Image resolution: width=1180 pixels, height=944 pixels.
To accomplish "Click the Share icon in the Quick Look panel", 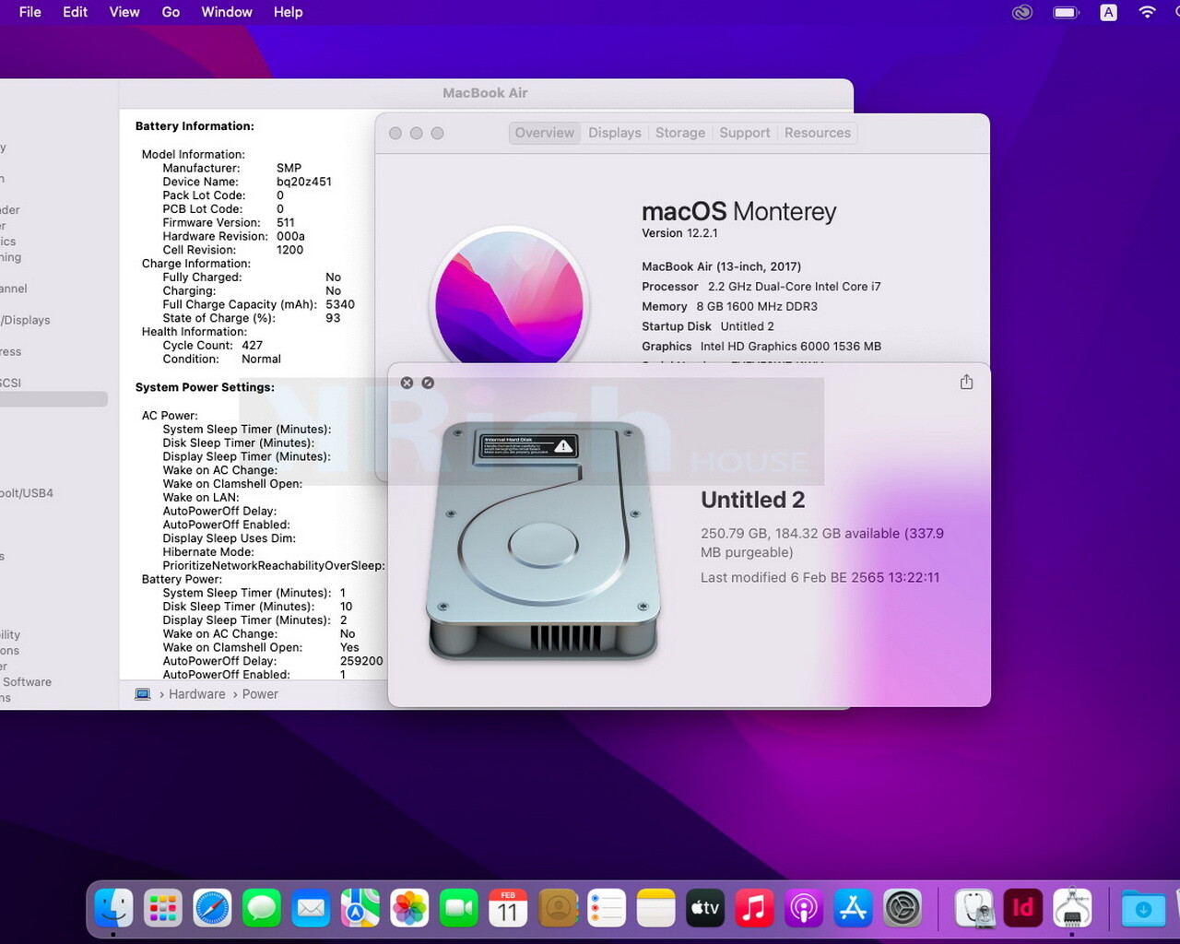I will tap(966, 382).
